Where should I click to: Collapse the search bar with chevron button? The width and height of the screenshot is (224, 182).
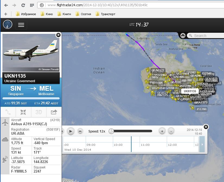point(183,35)
